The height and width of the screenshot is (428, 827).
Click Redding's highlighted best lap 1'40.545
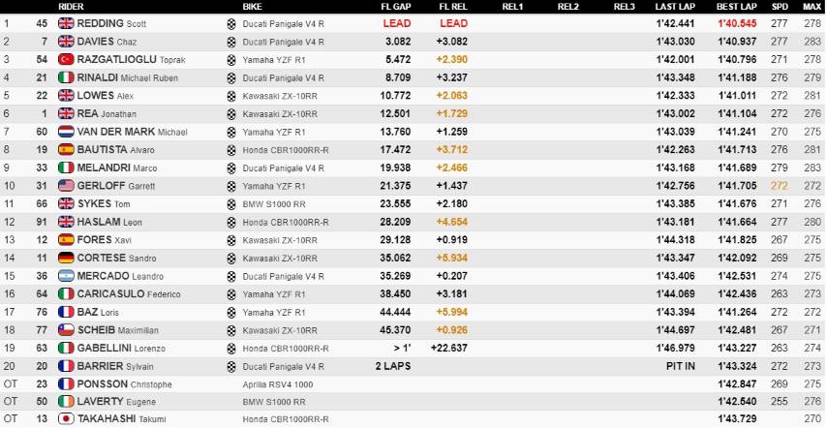[x=737, y=23]
